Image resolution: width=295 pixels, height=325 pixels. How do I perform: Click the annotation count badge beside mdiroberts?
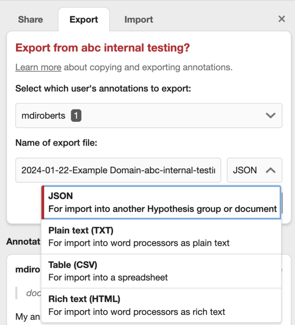[x=76, y=115]
